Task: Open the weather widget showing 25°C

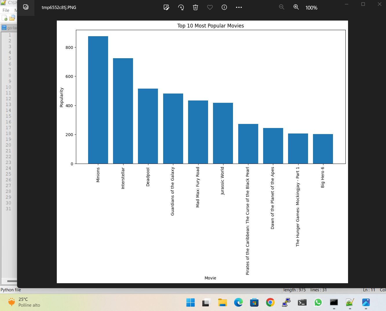Action: [24, 302]
